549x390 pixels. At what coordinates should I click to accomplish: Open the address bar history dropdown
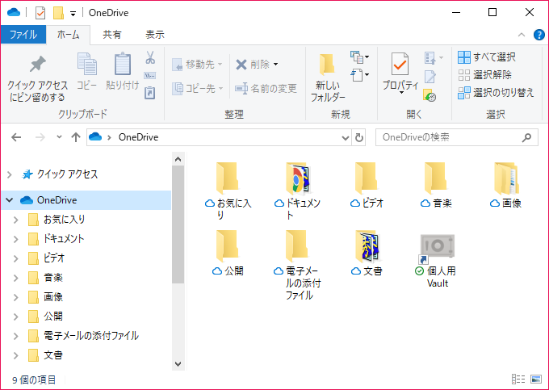coord(346,137)
